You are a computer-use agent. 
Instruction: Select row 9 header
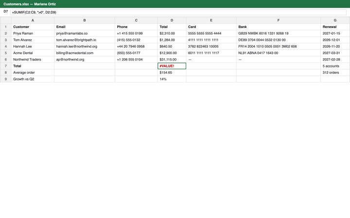6,79
